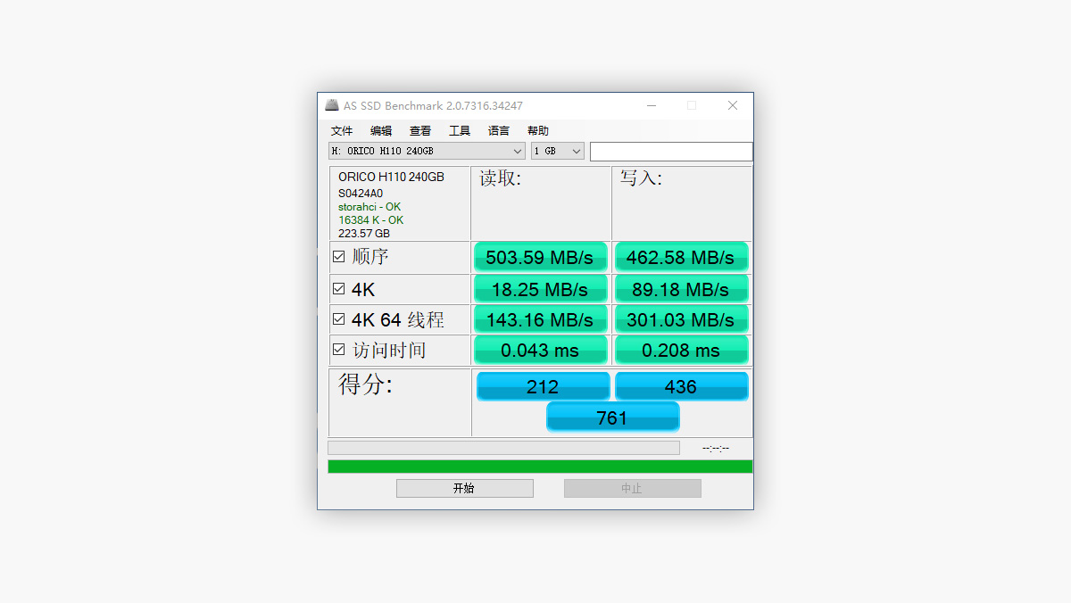This screenshot has height=603, width=1071.
Task: Click the total score 761
Action: pos(612,417)
